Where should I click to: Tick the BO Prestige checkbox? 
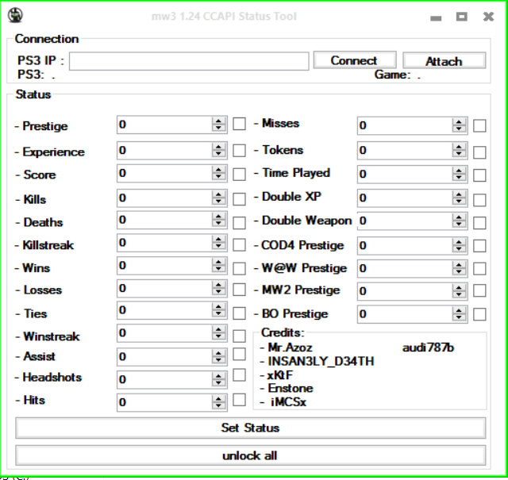(479, 314)
